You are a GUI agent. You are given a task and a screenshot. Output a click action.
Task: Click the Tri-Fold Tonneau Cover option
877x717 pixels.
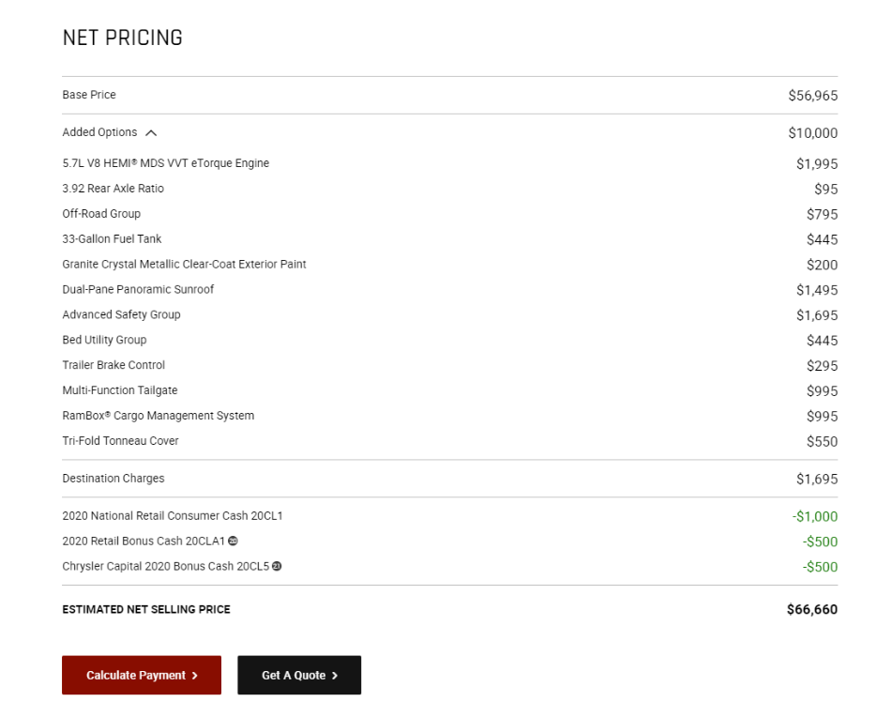pyautogui.click(x=120, y=440)
